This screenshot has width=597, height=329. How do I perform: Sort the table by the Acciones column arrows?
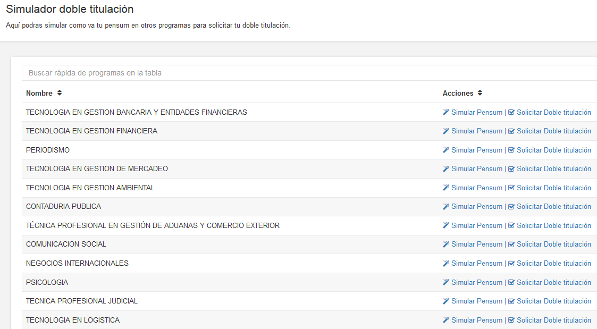480,93
